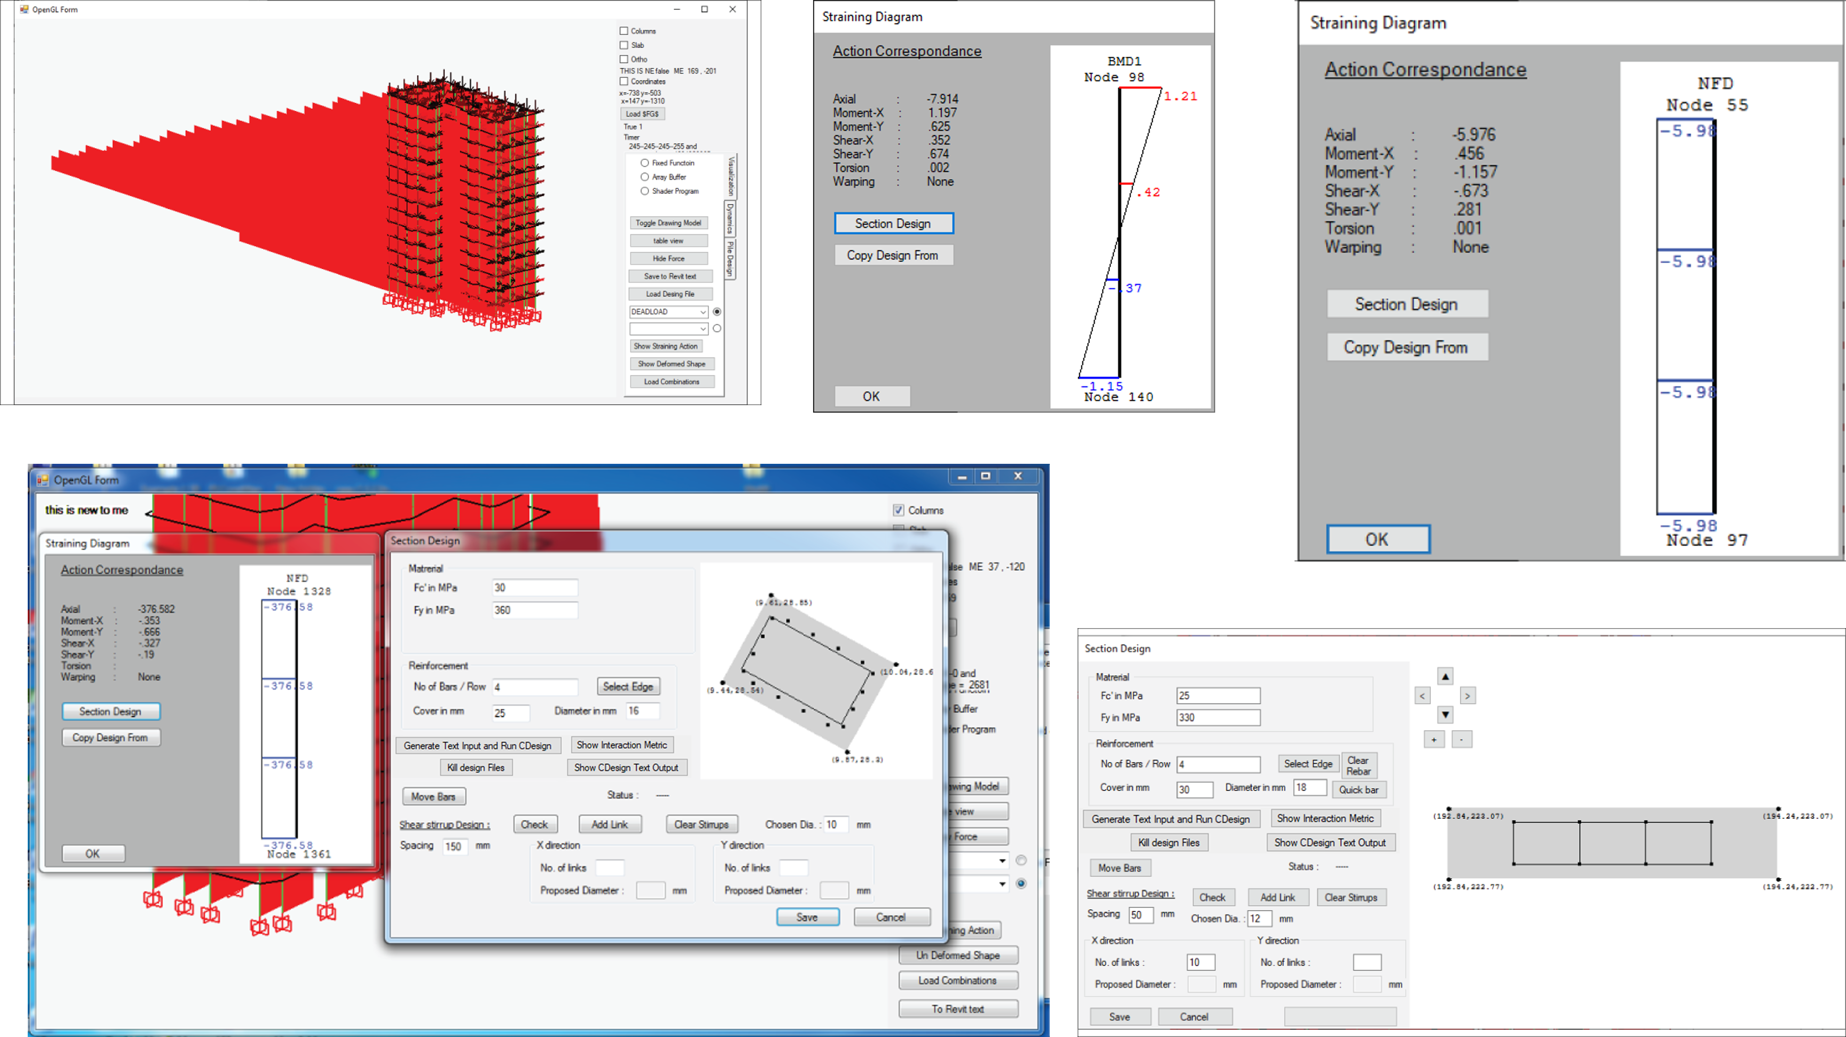Click Section Design in the Node 1328 Straining Diagram

pos(110,712)
